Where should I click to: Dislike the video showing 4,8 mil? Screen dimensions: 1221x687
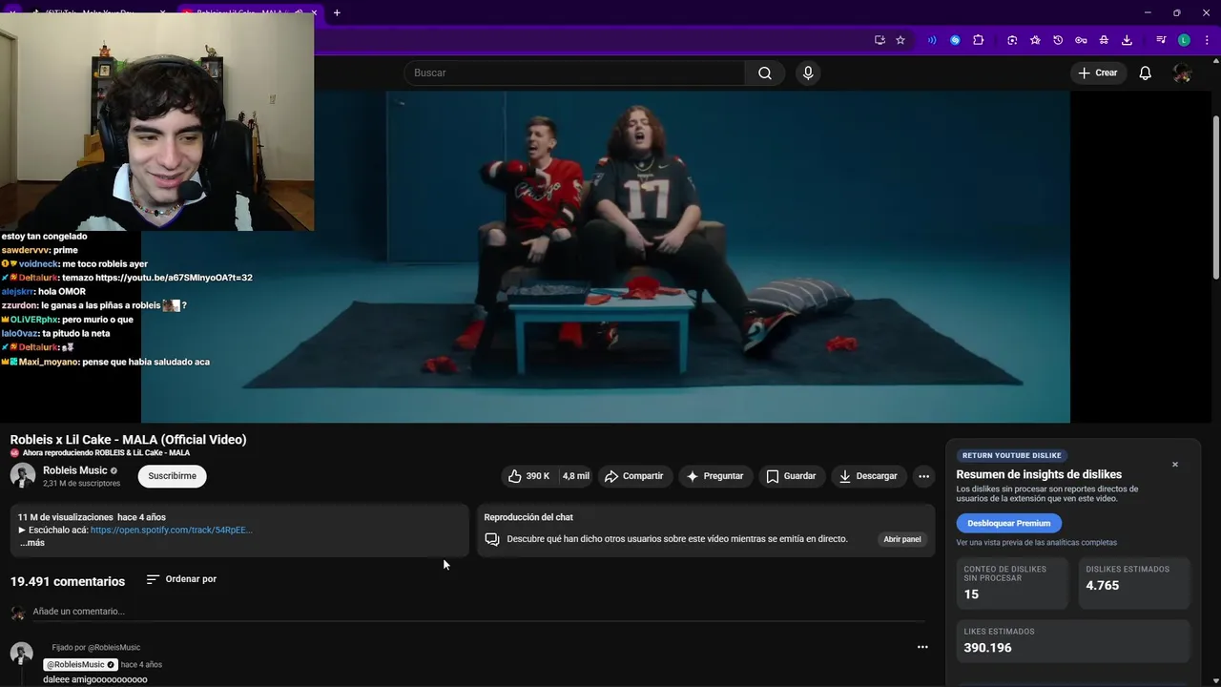pos(576,476)
